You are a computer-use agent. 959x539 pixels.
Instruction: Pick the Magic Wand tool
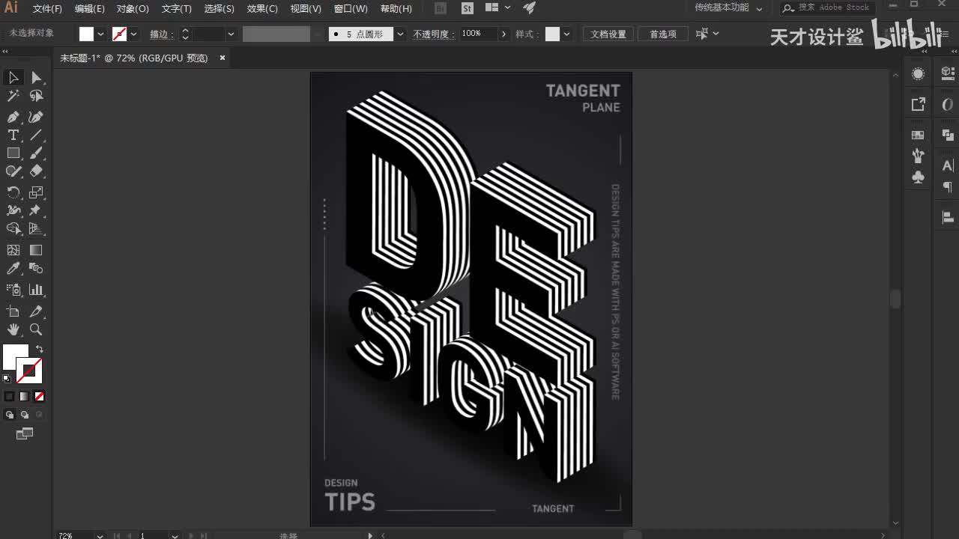coord(13,96)
